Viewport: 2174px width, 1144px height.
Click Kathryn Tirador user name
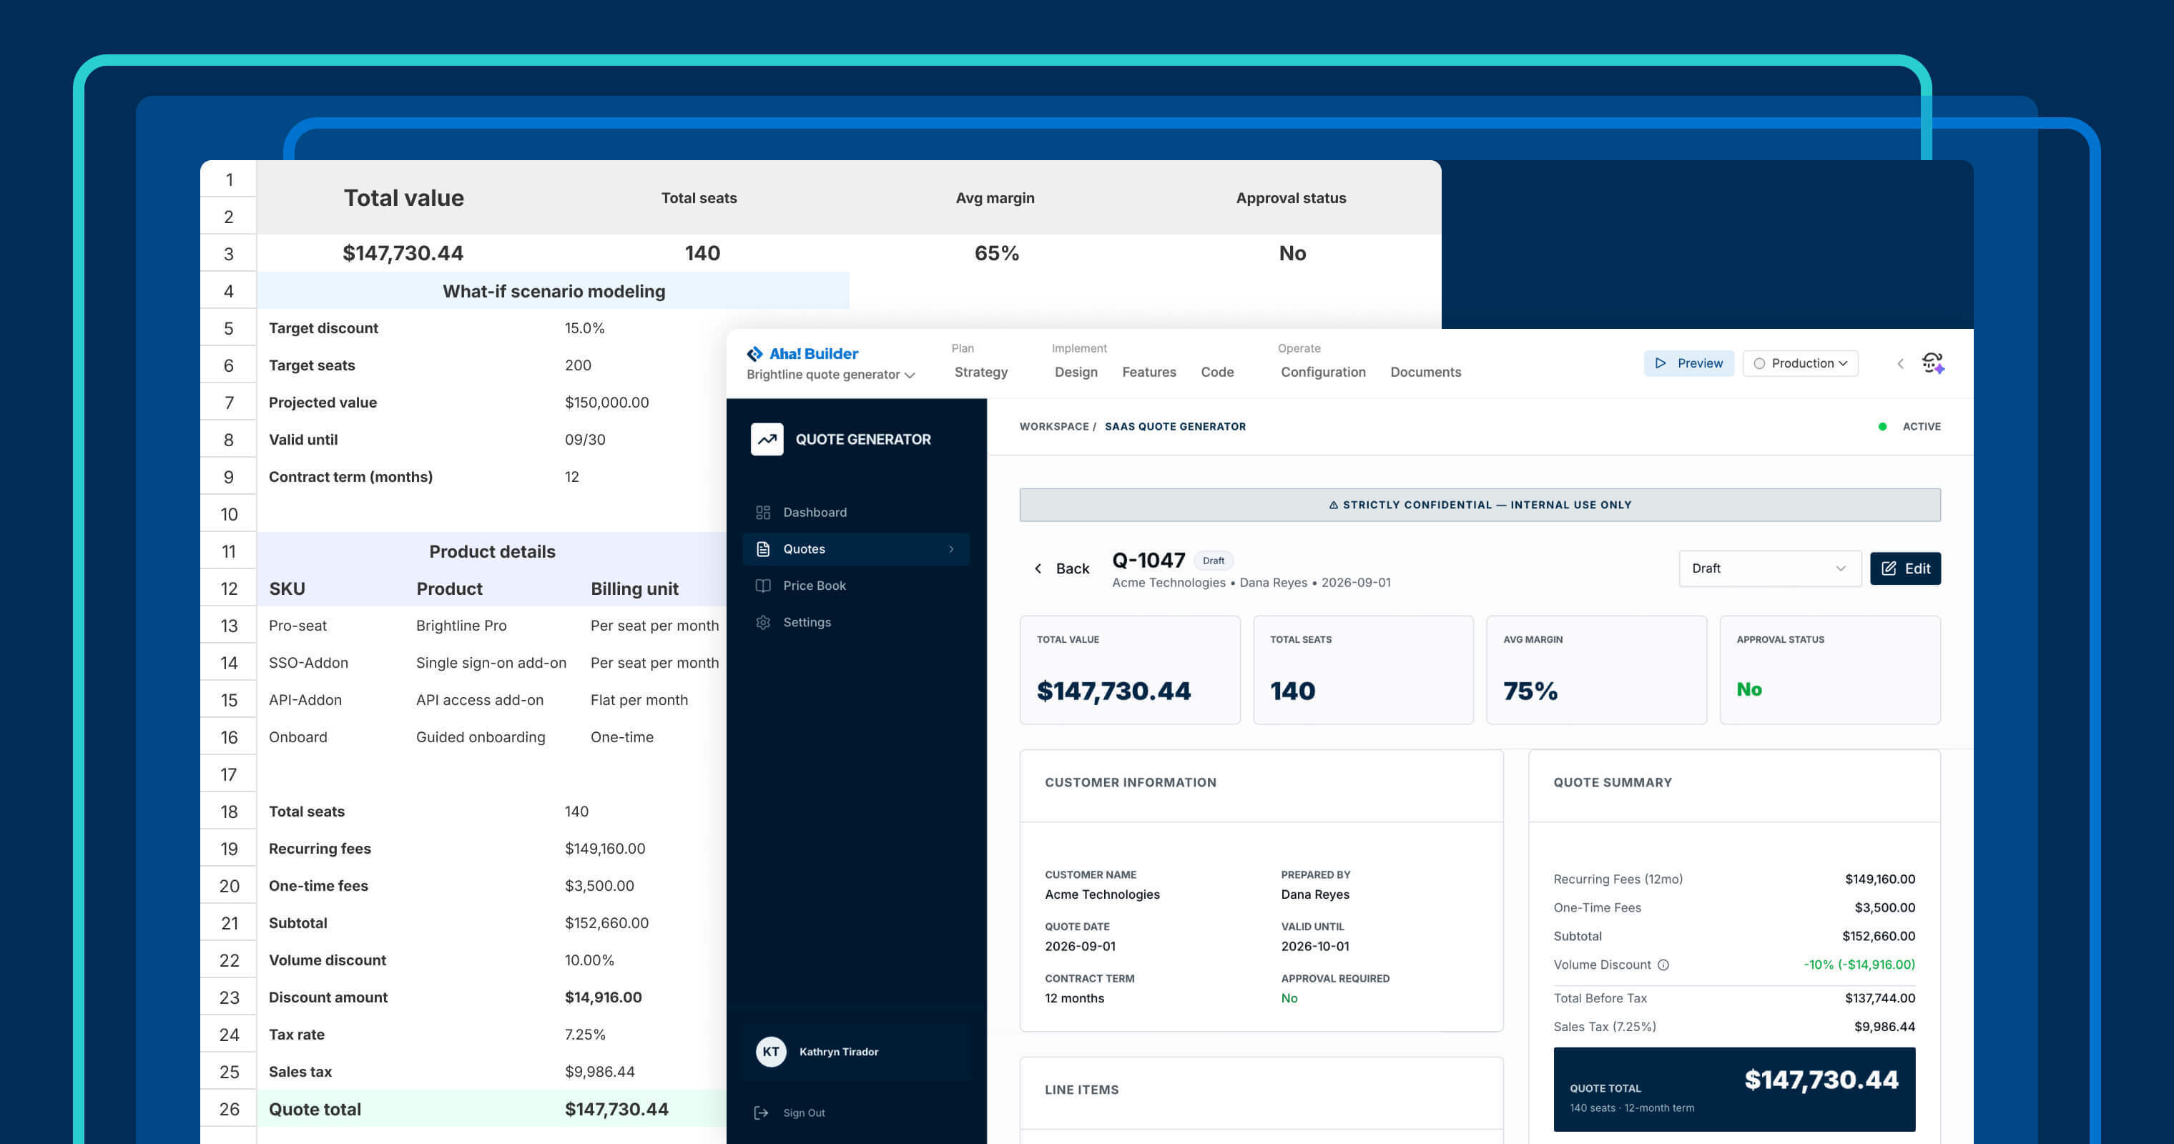pyautogui.click(x=838, y=1052)
